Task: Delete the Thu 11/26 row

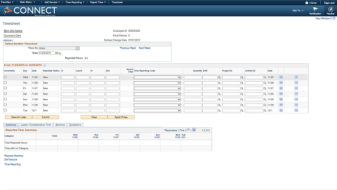Action: point(296,83)
